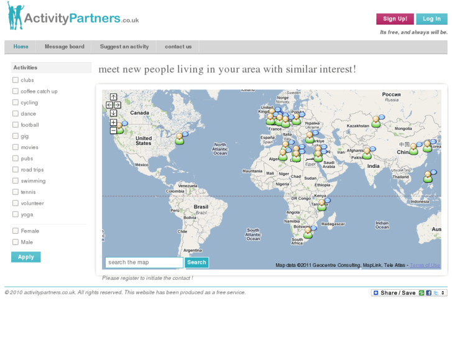Click the user marker in Tanzania

coord(321,205)
